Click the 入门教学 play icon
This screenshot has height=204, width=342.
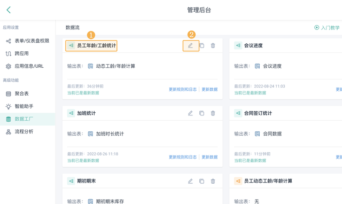point(316,27)
